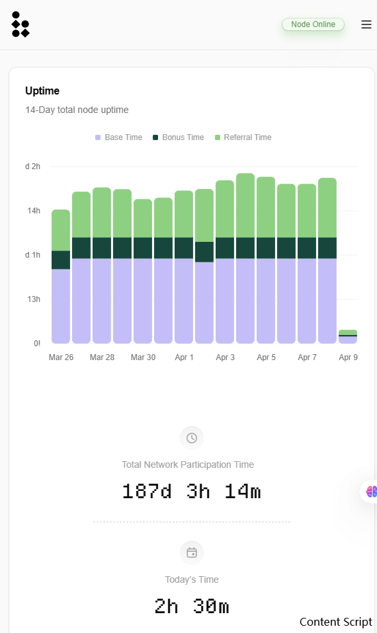
Task: Click the '14-Day total node uptime' subtitle
Action: pyautogui.click(x=77, y=110)
